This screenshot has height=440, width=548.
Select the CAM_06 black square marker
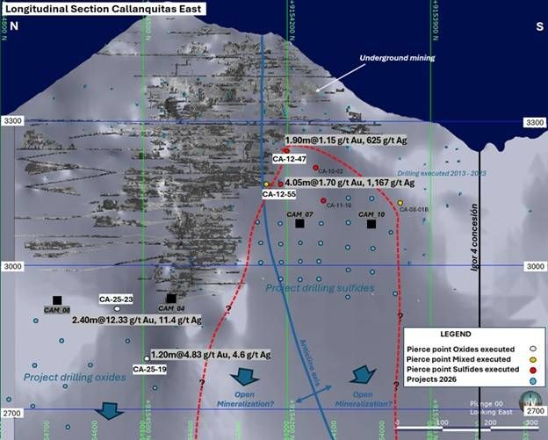tap(57, 300)
